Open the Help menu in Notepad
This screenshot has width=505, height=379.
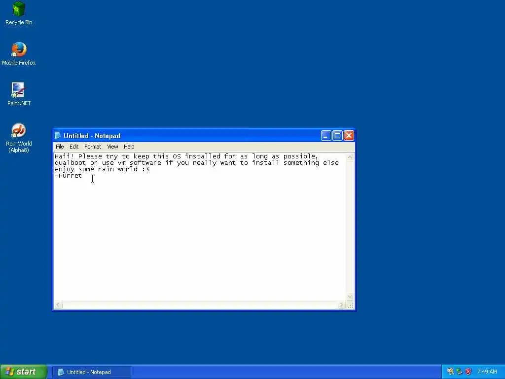(x=129, y=147)
